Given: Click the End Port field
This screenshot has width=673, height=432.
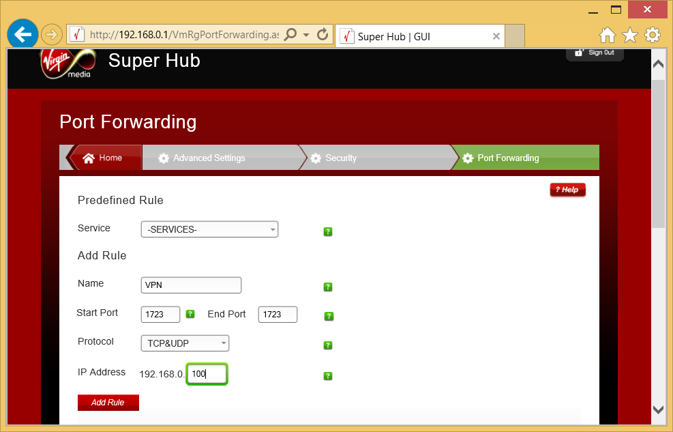Looking at the screenshot, I should tap(278, 315).
